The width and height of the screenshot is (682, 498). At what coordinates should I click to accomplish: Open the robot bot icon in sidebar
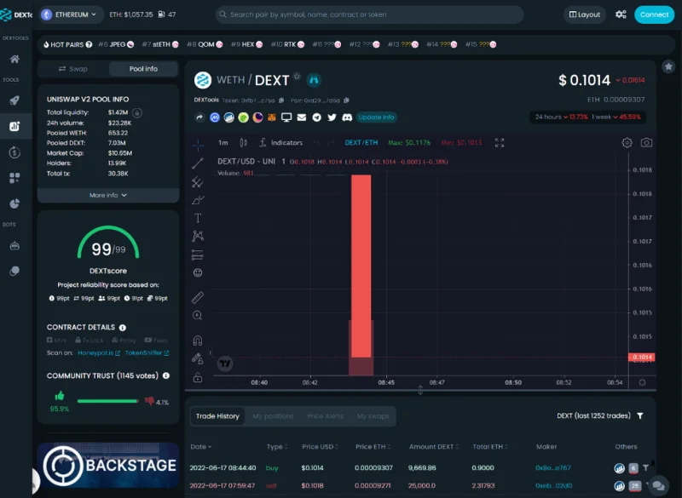(x=14, y=246)
